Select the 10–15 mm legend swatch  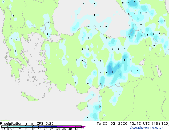pyautogui.click(x=35, y=127)
